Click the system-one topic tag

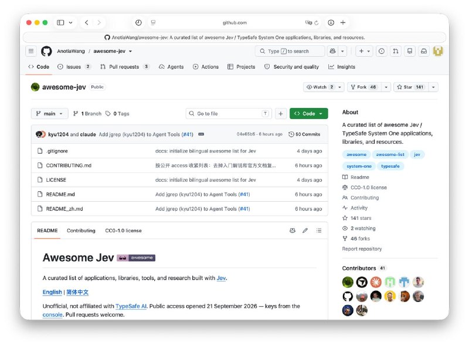[x=359, y=166]
